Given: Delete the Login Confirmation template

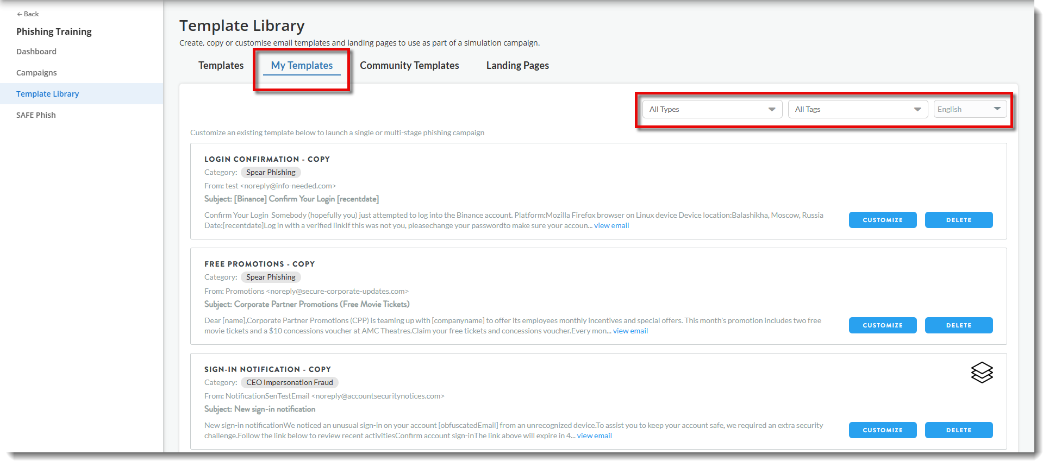Looking at the screenshot, I should [958, 220].
